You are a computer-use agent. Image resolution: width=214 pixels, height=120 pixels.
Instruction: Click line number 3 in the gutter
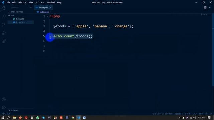44,26
